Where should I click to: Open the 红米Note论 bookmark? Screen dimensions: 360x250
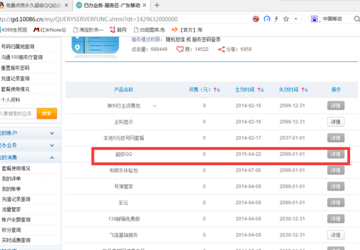pyautogui.click(x=50, y=30)
